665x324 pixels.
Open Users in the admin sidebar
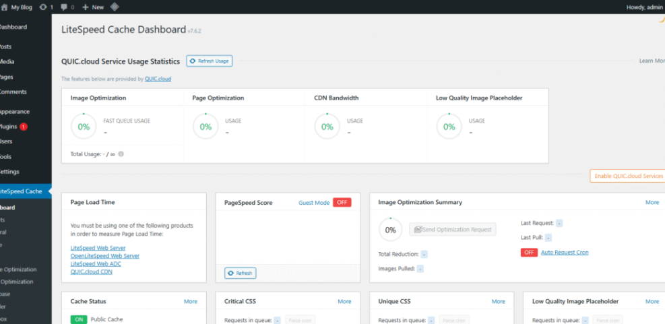6,141
